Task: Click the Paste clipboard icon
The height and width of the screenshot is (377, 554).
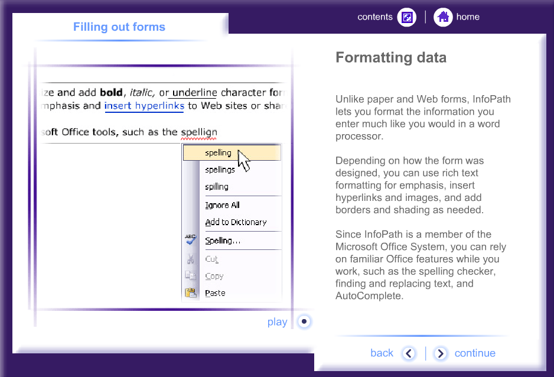Action: point(191,293)
